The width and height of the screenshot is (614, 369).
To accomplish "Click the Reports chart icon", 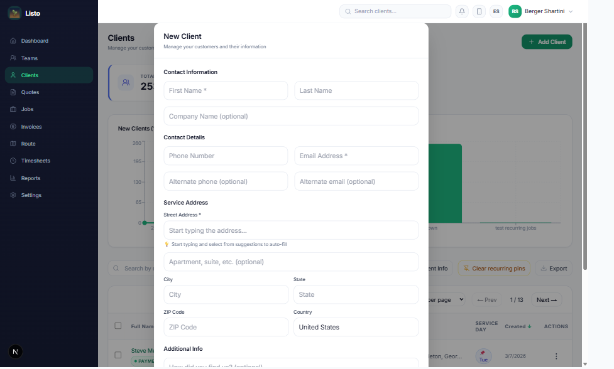I will pos(13,178).
